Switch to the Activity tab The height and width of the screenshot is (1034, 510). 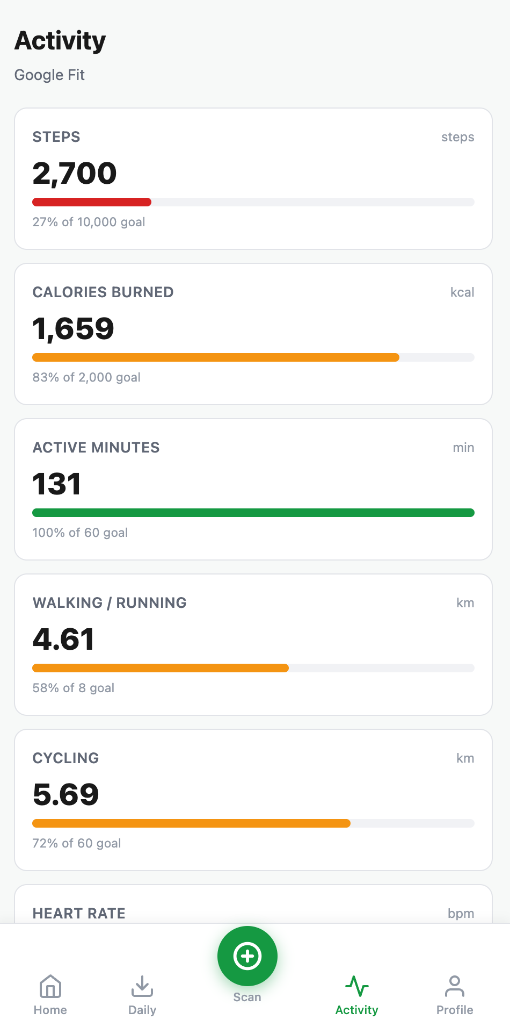click(356, 994)
